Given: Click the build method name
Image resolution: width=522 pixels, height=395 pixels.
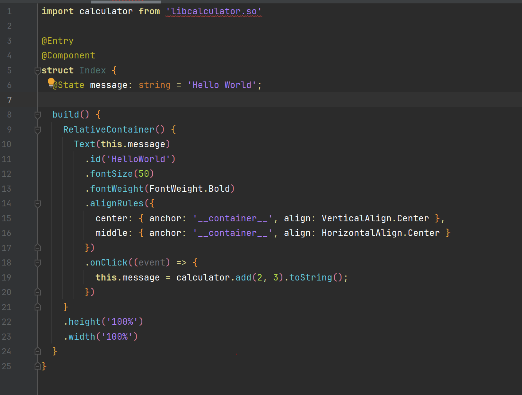Looking at the screenshot, I should click(x=66, y=115).
